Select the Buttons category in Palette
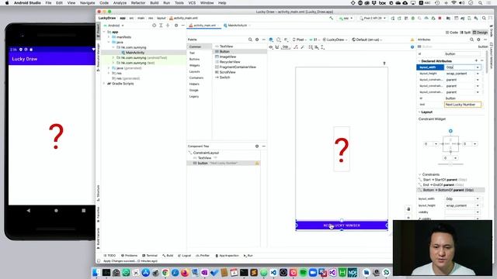 pyautogui.click(x=195, y=59)
